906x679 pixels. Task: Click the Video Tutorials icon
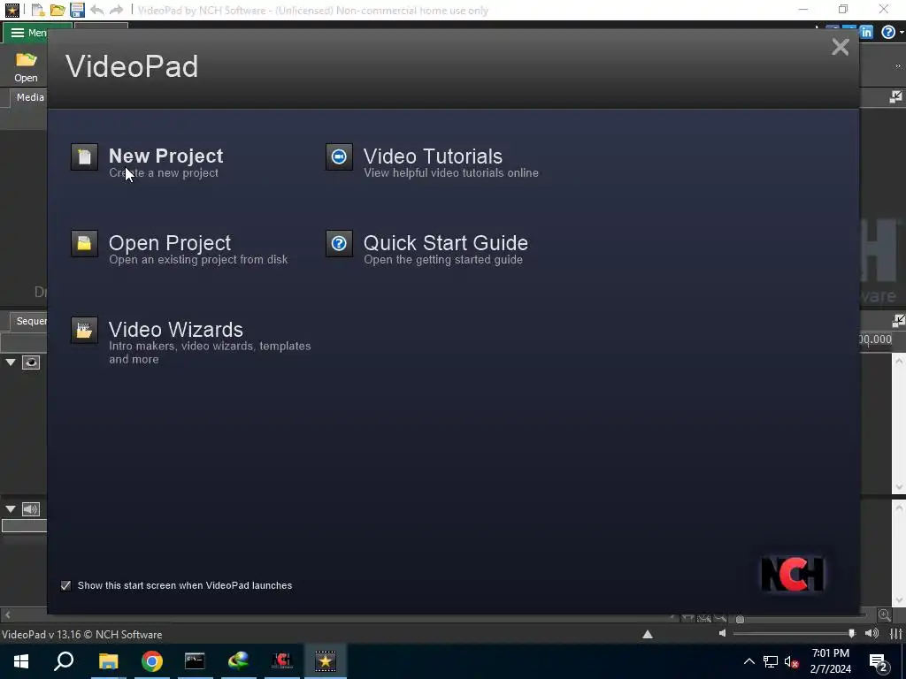(339, 157)
